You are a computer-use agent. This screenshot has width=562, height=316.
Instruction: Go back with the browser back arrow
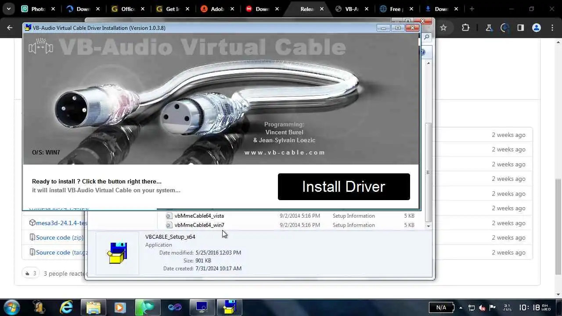[x=10, y=28]
